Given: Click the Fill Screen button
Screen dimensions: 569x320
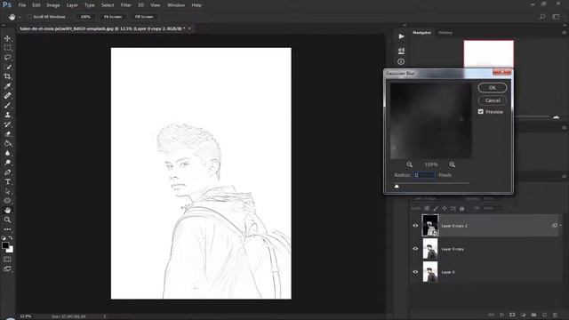Looking at the screenshot, I should point(144,17).
